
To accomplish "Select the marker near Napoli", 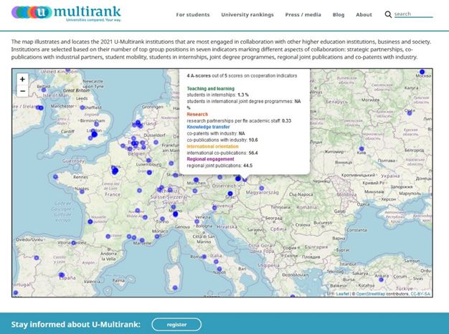I will (x=219, y=269).
